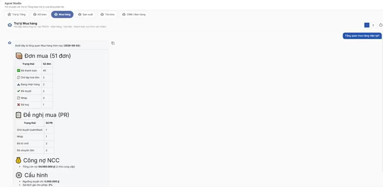Click the Ngưỡng duyệt chi 5.000.000 ₫ line
Image resolution: width=383 pixels, height=187 pixels.
[x=41, y=181]
